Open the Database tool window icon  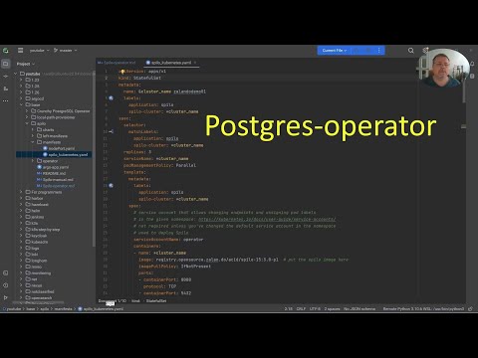pos(472,77)
